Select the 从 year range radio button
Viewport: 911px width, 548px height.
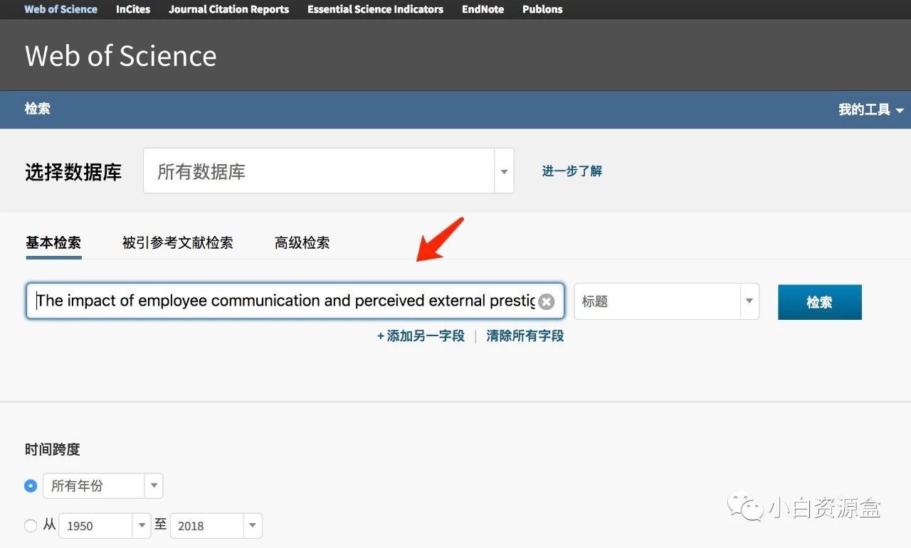31,526
